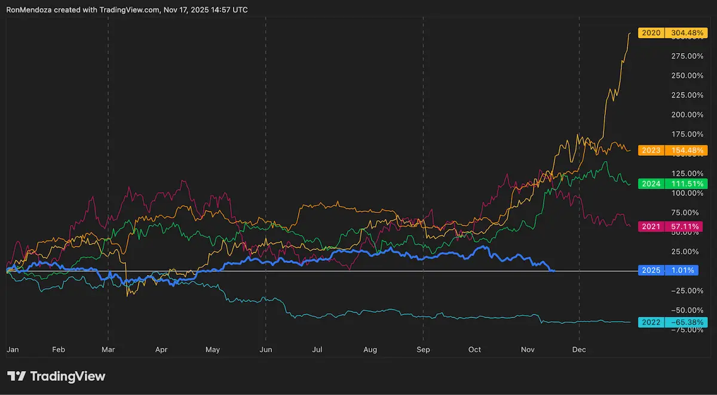Viewport: 717px width, 395px height.
Task: Click the green 2024 label showing 111.51%
Action: (x=672, y=184)
